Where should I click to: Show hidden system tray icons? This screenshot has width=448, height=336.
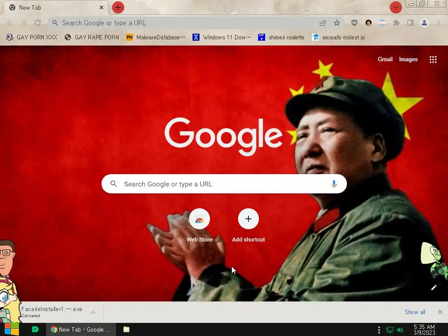coord(379,330)
